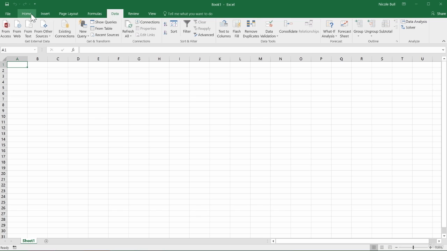
Task: Open the File tab
Action: (8, 14)
